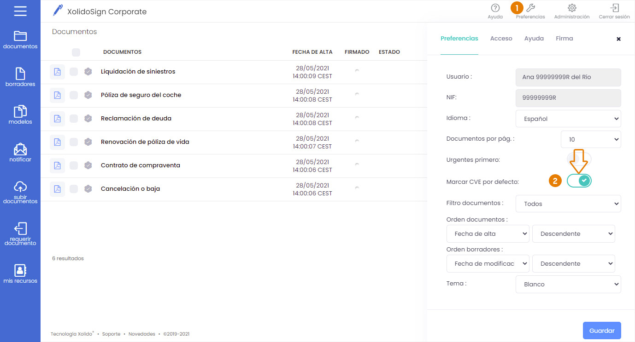
Task: Click verification badge of Reclamación de deuda
Action: (88, 119)
